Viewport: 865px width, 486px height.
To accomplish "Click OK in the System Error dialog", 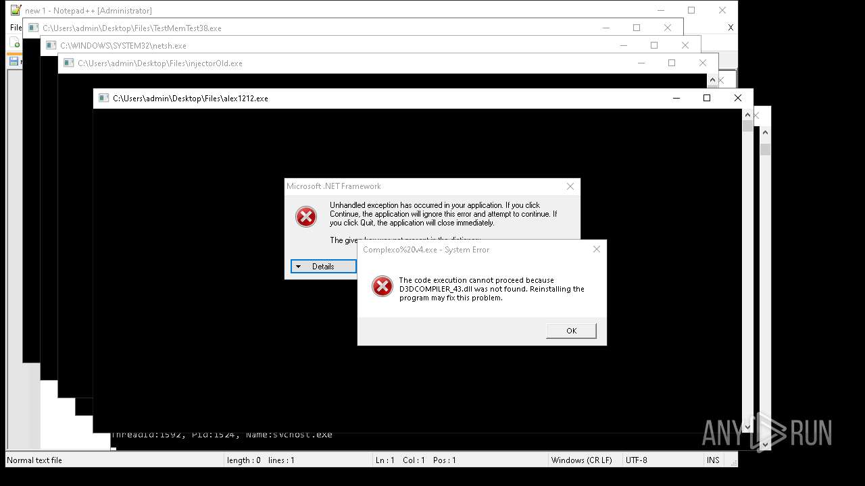I will pos(571,331).
